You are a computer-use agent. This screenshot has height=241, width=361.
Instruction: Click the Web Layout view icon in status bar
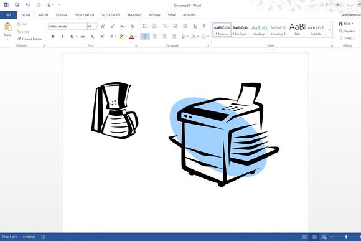(324, 237)
